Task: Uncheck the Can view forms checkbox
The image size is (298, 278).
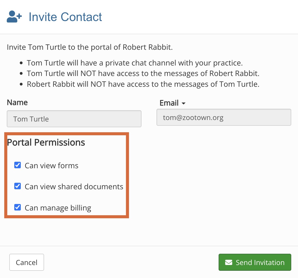Action: 18,165
